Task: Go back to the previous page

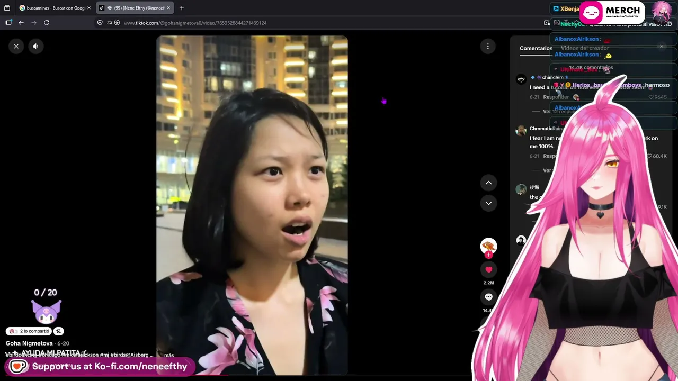Action: [21, 23]
